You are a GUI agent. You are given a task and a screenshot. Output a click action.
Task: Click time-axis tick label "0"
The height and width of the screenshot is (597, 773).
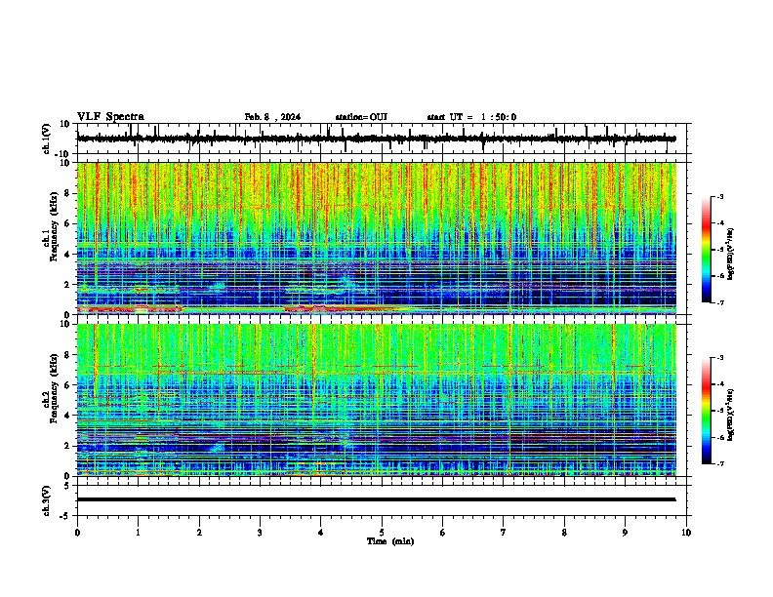77,533
